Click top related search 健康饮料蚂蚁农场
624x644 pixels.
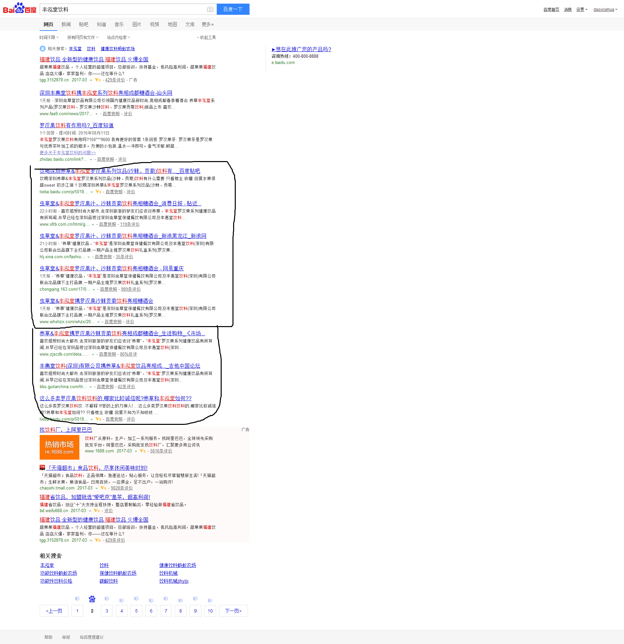point(118,49)
